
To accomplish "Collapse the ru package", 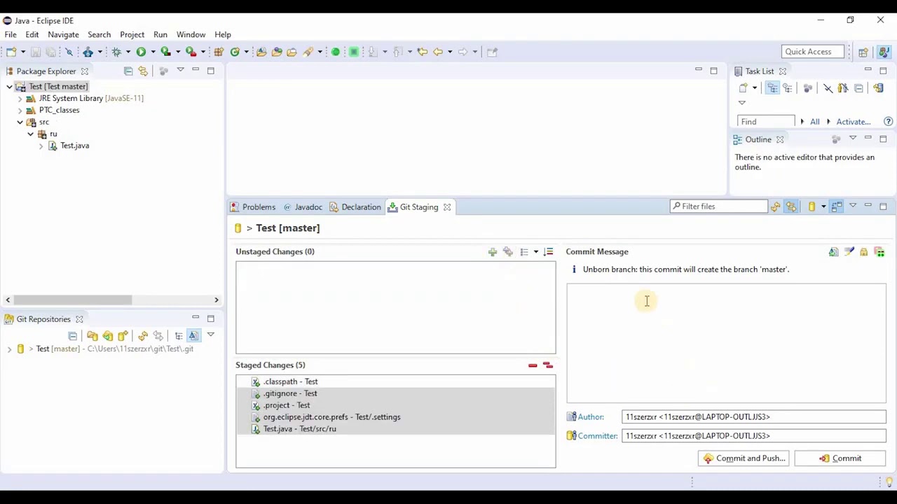I will (x=31, y=134).
